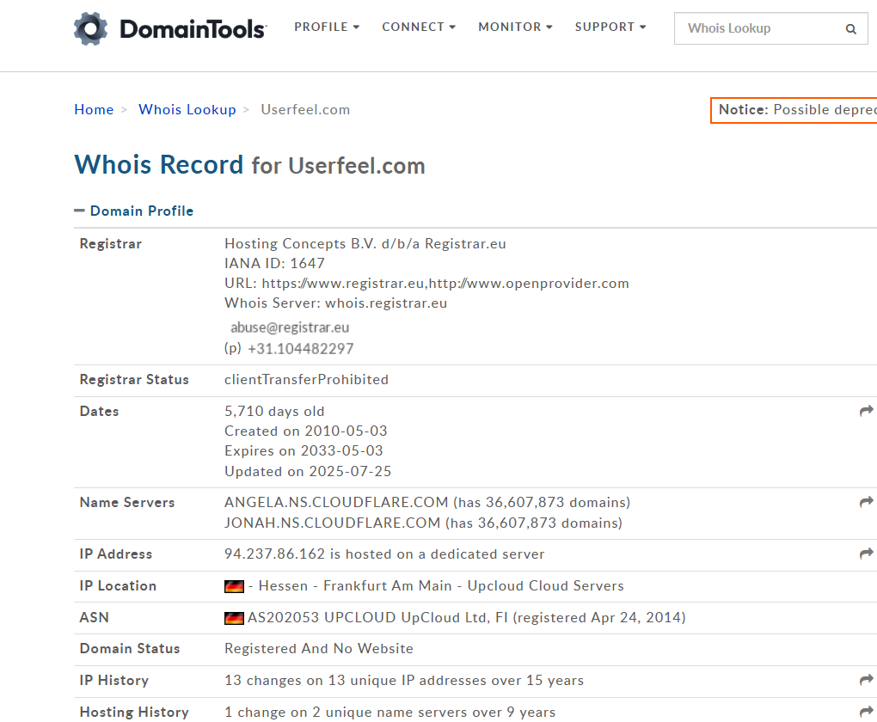Click the IANA ID: 1647 text
Screen dimensions: 877x722
tap(274, 263)
